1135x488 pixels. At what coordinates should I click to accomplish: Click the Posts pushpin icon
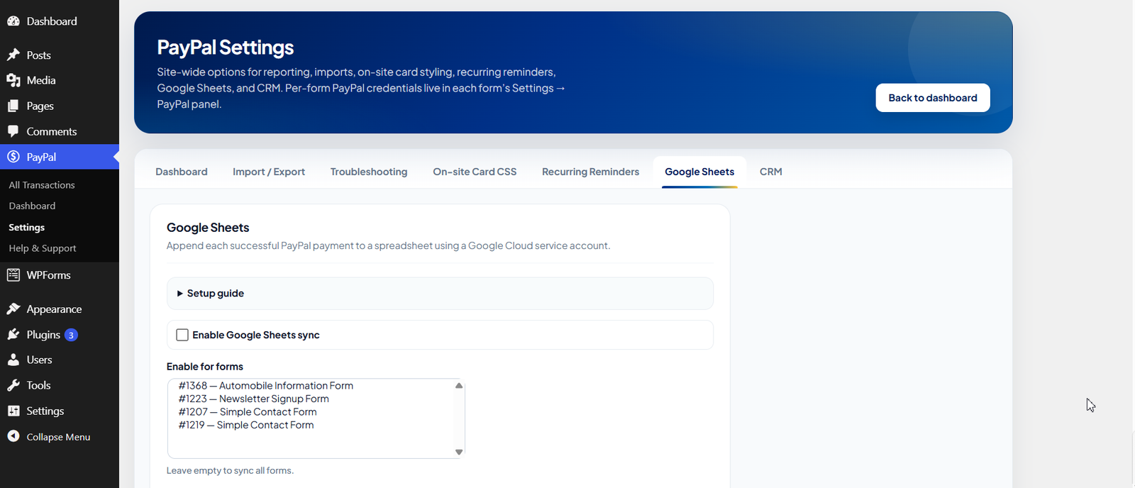pyautogui.click(x=13, y=55)
